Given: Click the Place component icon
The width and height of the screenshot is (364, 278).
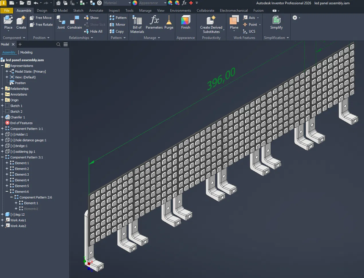Looking at the screenshot, I should tap(8, 21).
